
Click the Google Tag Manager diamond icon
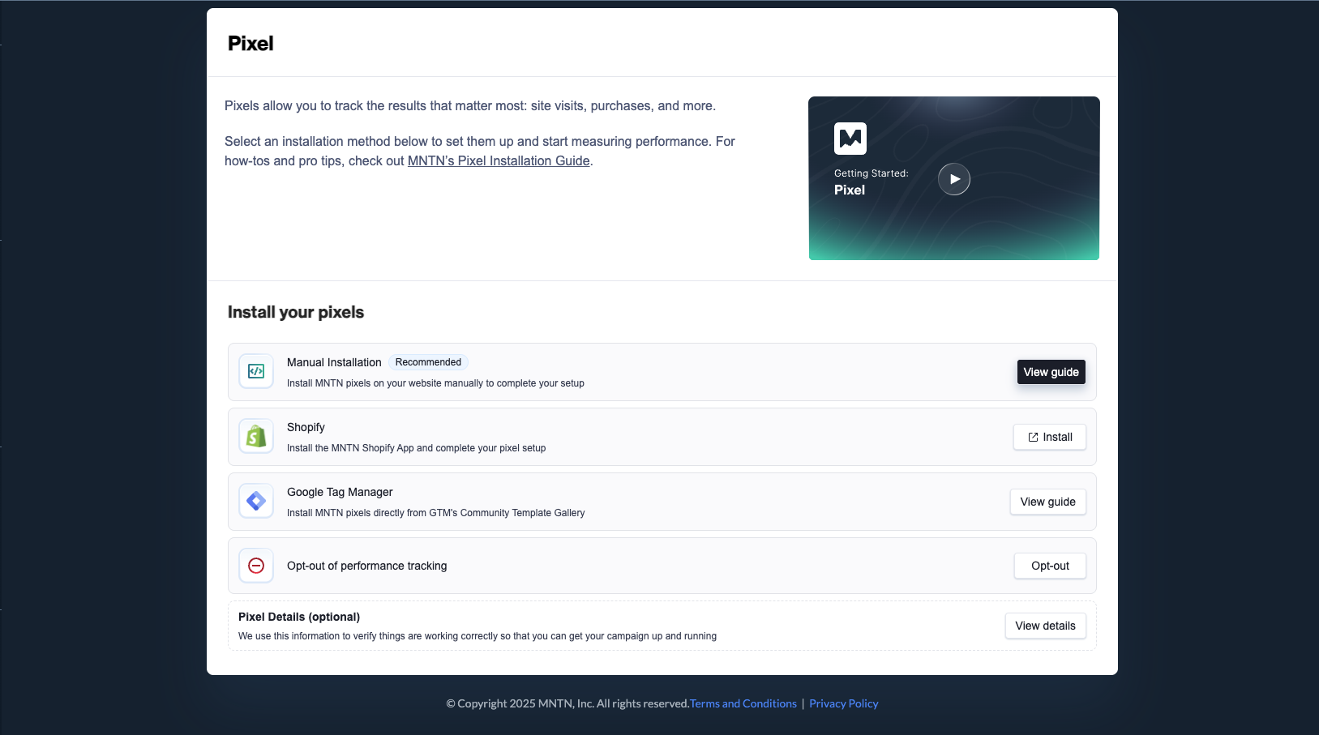pos(256,501)
